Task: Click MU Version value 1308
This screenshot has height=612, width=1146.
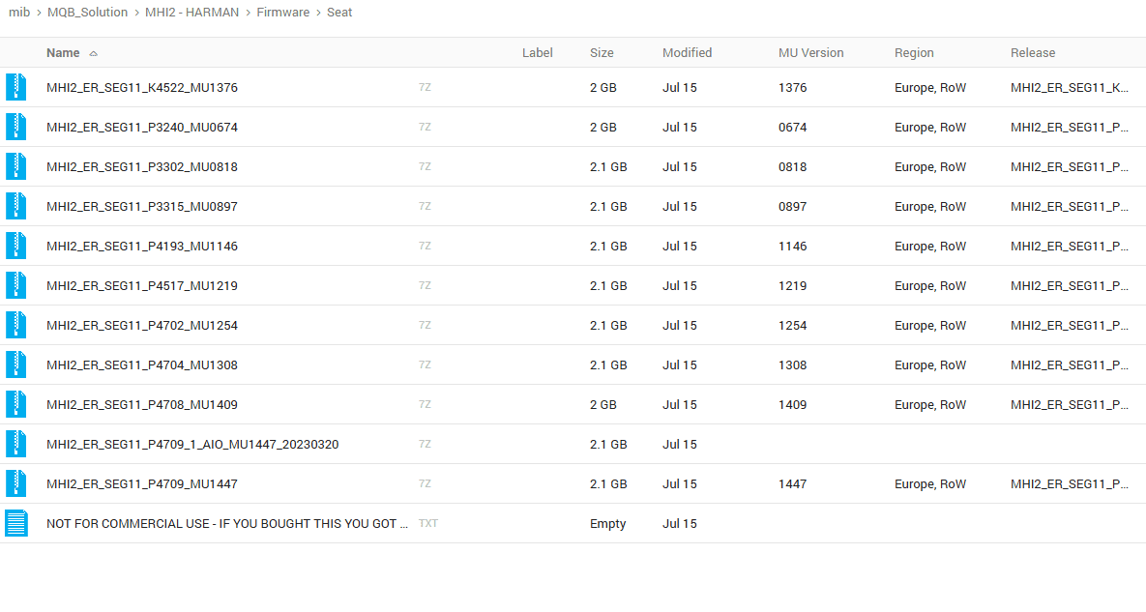Action: coord(792,365)
